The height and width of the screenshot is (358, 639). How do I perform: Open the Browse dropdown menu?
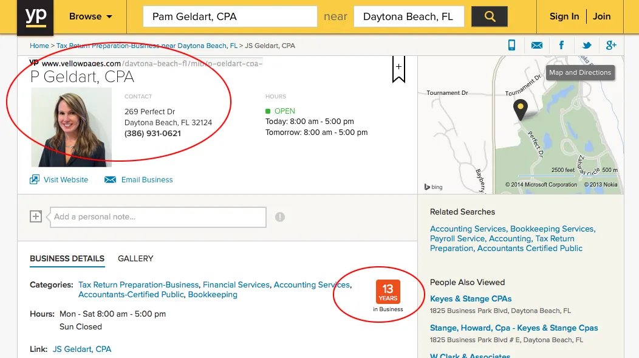(91, 17)
